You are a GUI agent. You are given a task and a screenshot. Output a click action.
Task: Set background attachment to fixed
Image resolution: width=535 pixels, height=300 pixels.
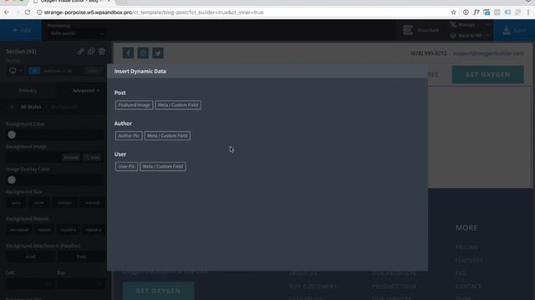tap(81, 257)
